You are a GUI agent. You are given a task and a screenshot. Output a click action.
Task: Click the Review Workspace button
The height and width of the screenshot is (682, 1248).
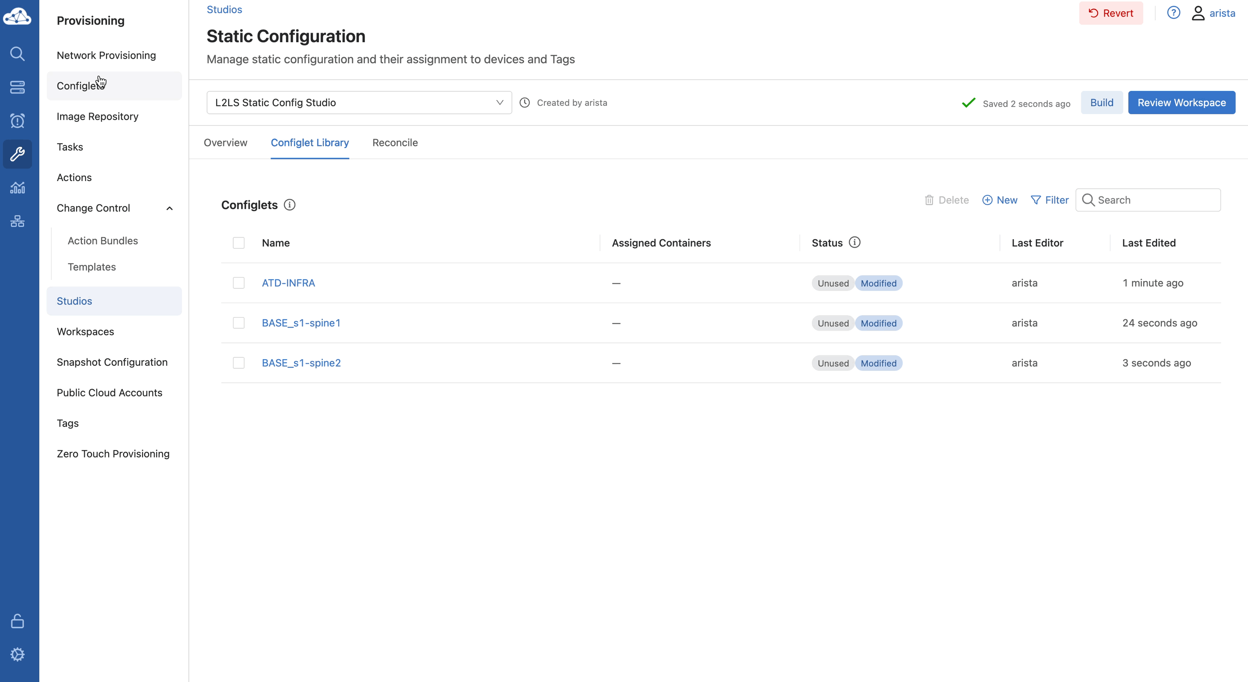(1181, 103)
